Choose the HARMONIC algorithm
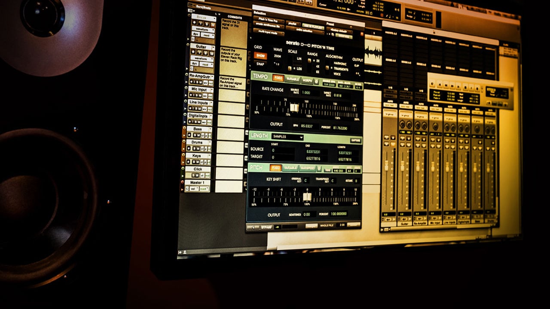The width and height of the screenshot is (550, 309). click(x=340, y=64)
